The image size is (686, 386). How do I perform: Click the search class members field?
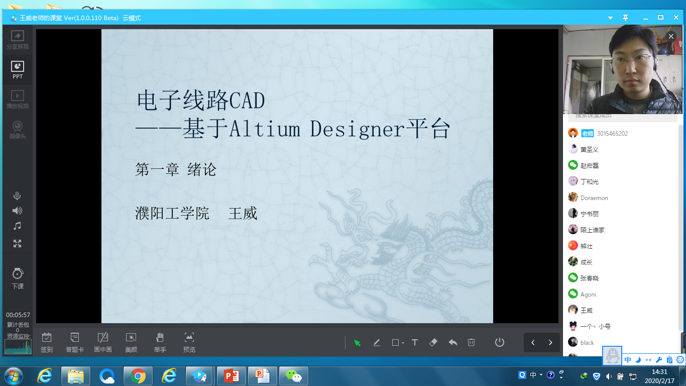(623, 117)
